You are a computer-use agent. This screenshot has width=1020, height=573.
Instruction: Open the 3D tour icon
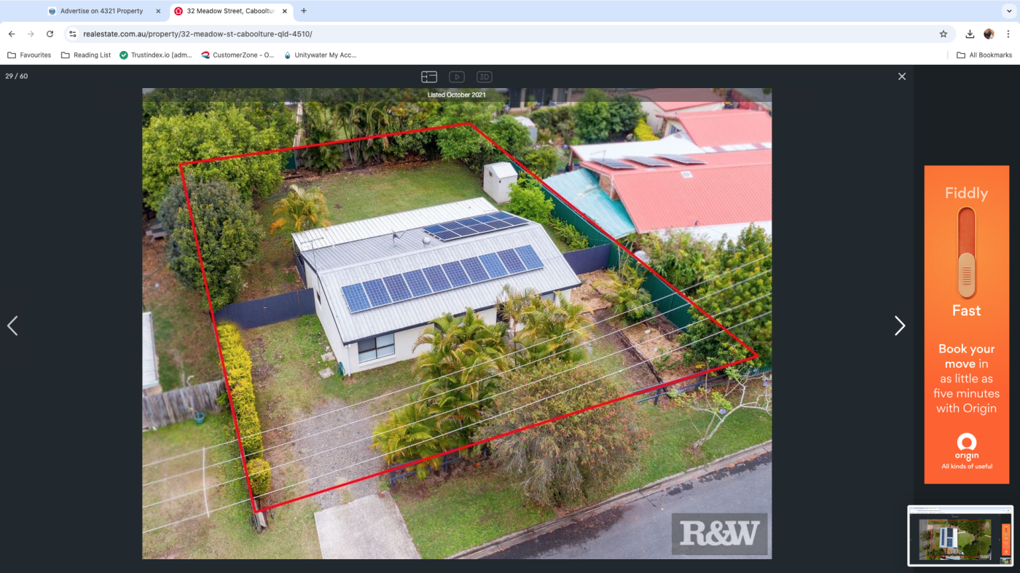(x=484, y=76)
